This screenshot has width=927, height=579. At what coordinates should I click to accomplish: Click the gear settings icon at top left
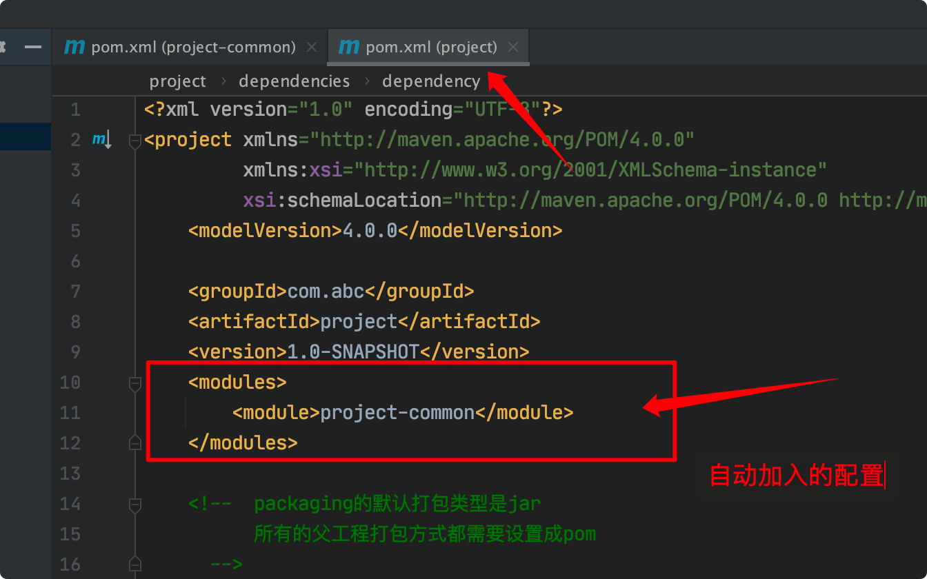pyautogui.click(x=2, y=47)
